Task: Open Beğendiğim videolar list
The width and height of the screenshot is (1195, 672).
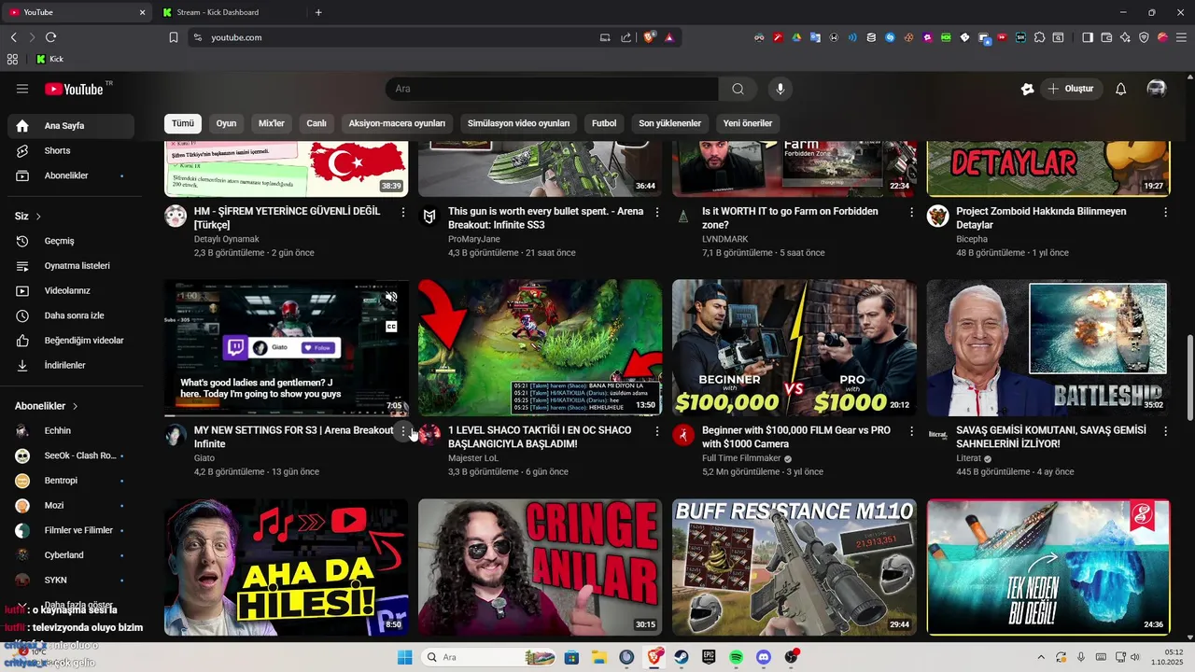Action: (x=71, y=341)
